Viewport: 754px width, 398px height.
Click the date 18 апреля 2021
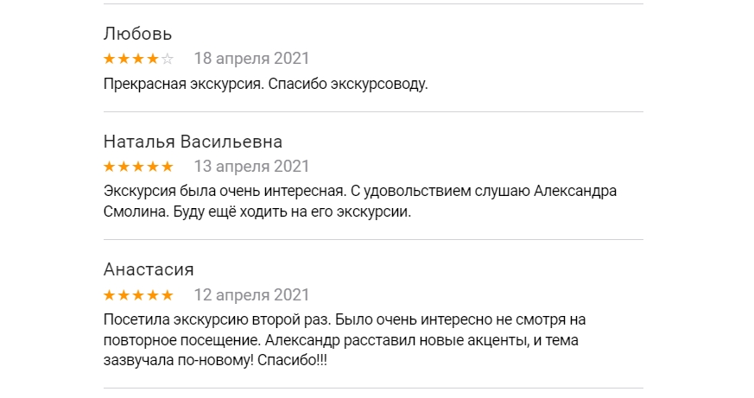(x=251, y=59)
